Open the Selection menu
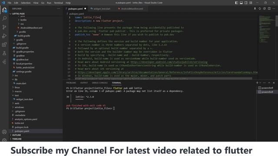 pyautogui.click(x=26, y=3)
